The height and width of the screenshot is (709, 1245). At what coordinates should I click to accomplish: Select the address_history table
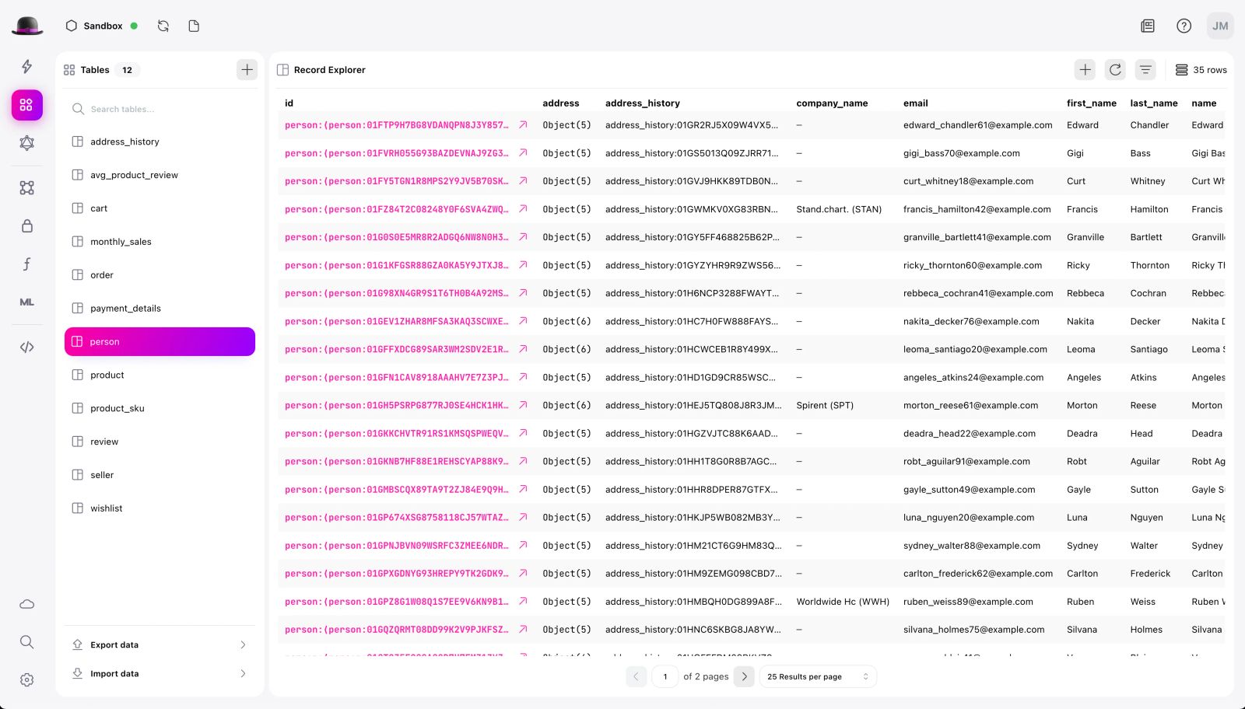[124, 141]
